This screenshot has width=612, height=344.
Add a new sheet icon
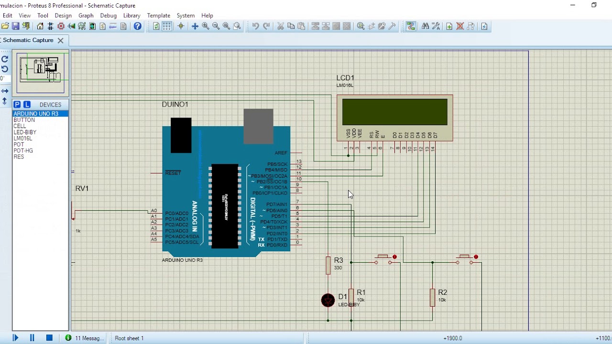click(x=449, y=26)
